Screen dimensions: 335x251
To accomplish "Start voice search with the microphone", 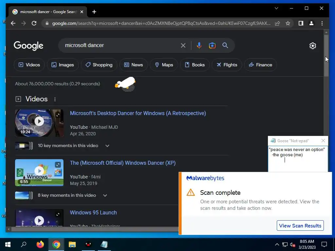I will [x=199, y=45].
